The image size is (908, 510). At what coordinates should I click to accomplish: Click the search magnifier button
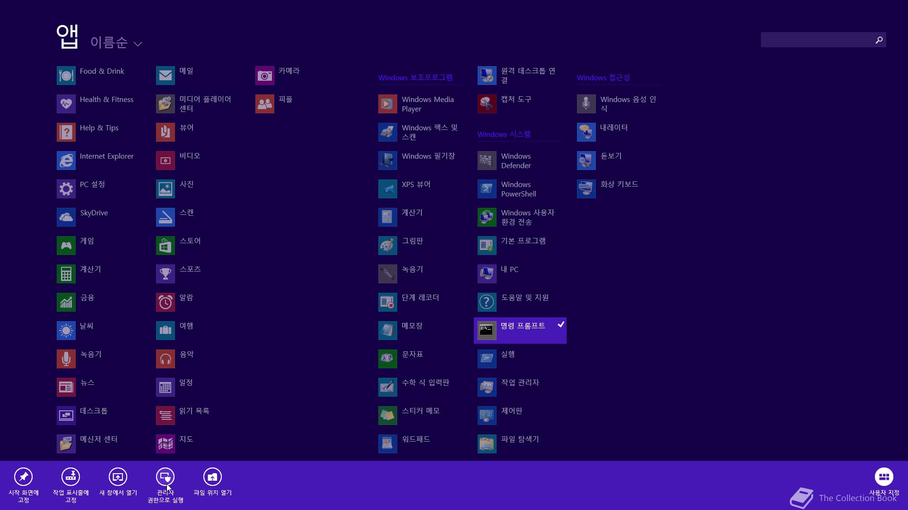coord(879,40)
